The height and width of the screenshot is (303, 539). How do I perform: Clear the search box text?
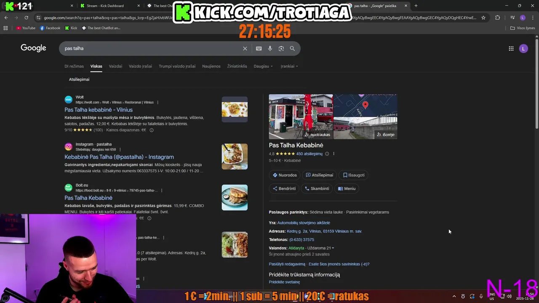[x=245, y=48]
